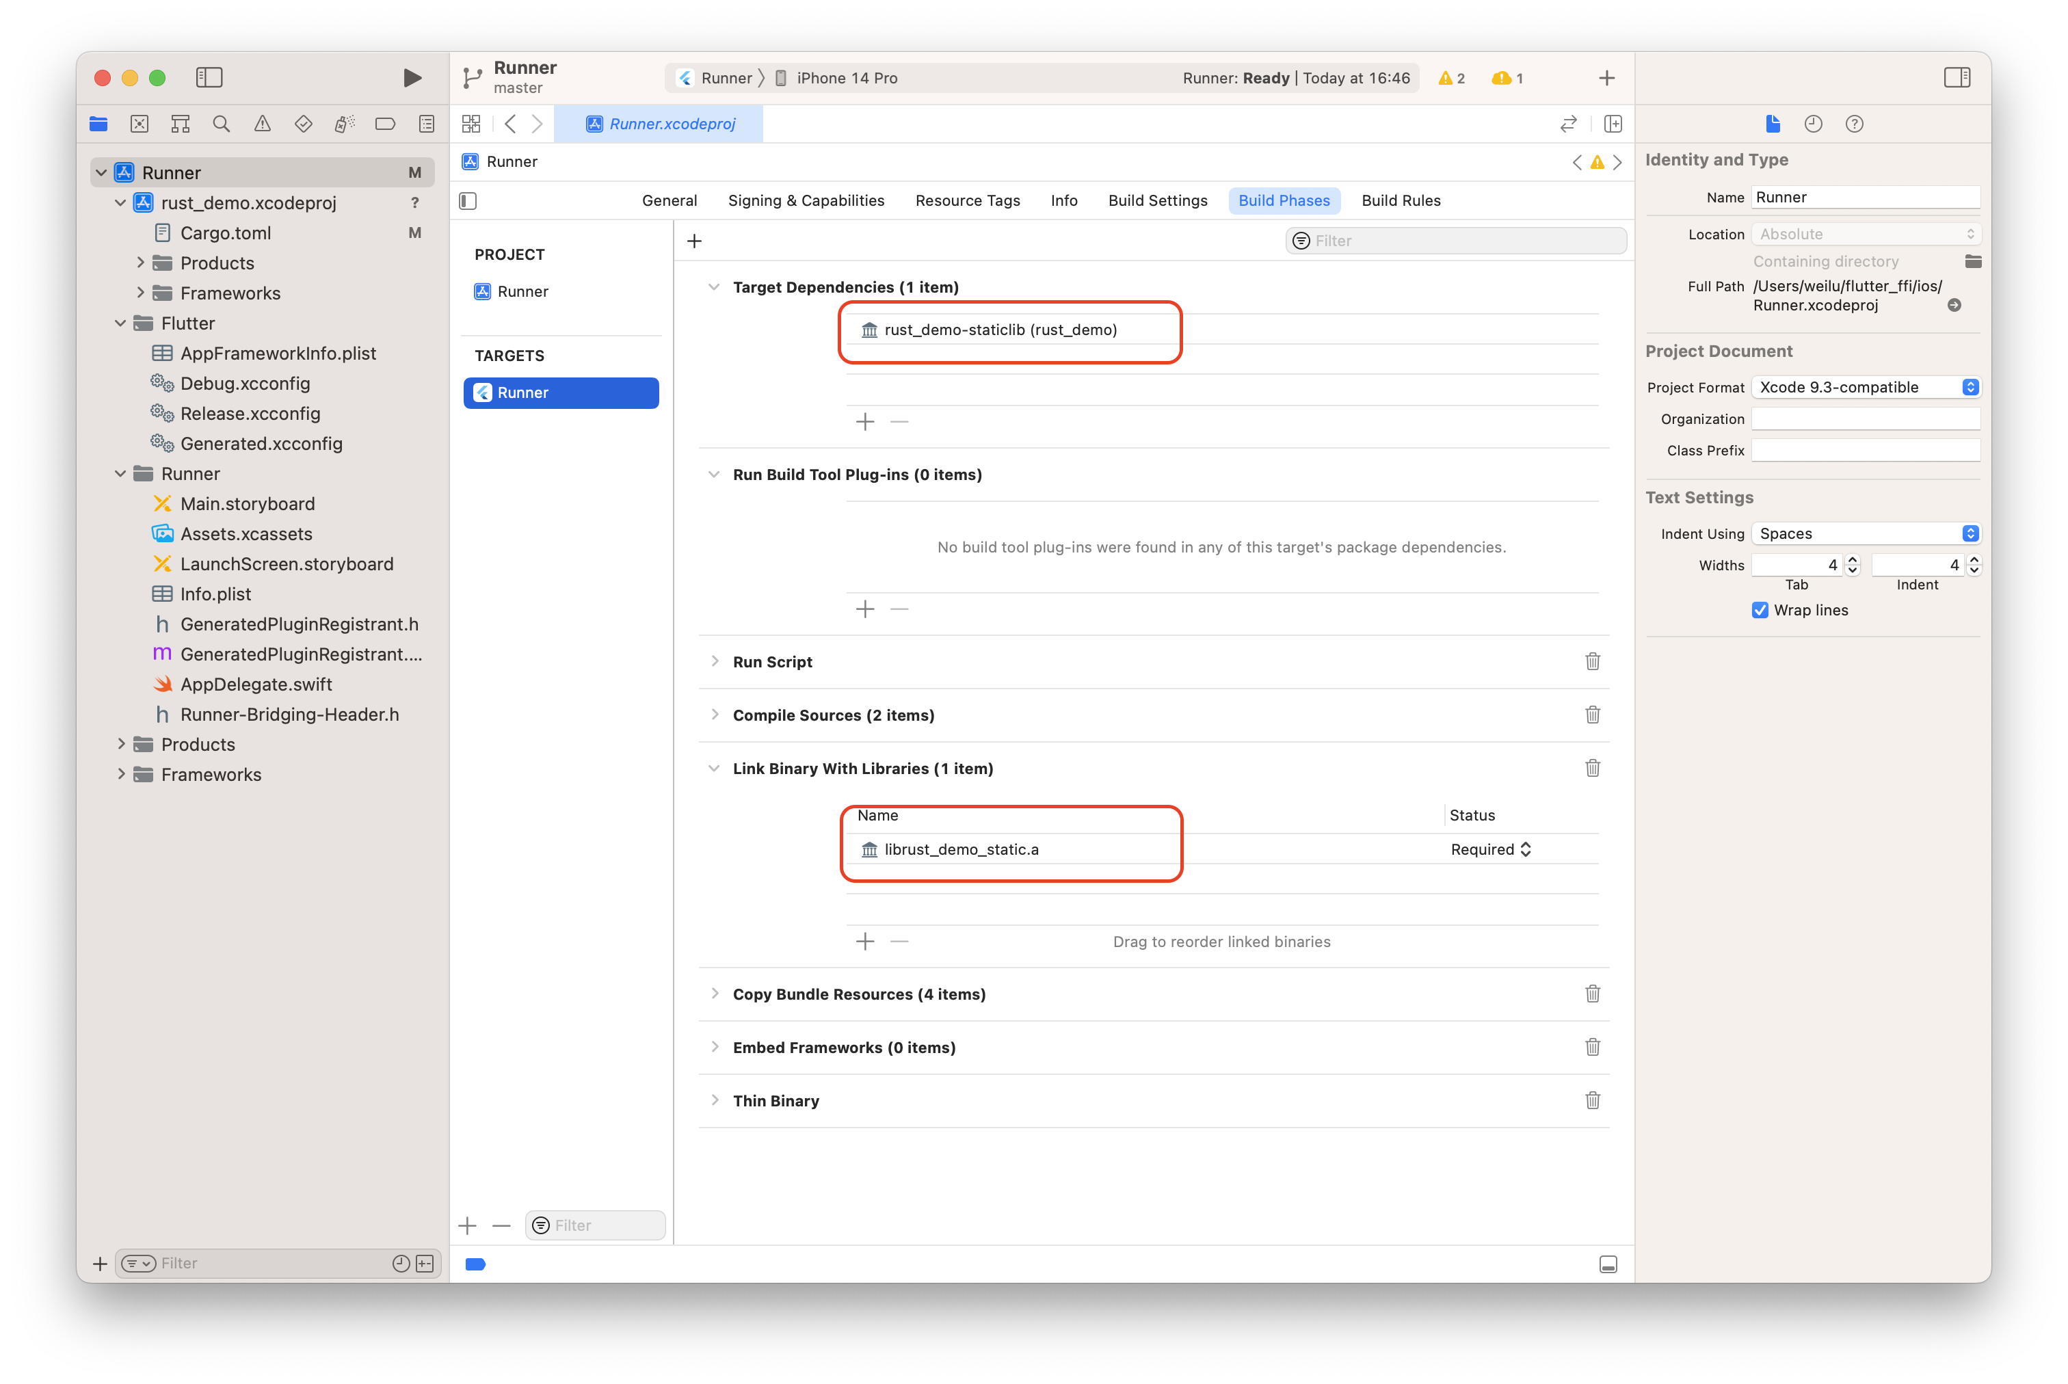Click the build phases Filter field
2068x1384 pixels.
[x=1465, y=241]
